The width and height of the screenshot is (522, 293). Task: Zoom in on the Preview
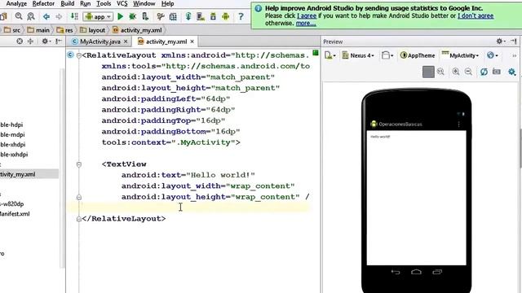coord(456,72)
